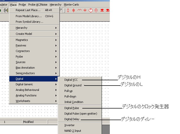Select the Digital Delay item
This screenshot has height=134, width=180.
pyautogui.click(x=80, y=119)
